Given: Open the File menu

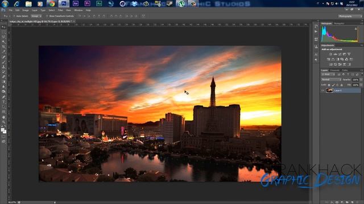Looking at the screenshot, I should point(10,10).
